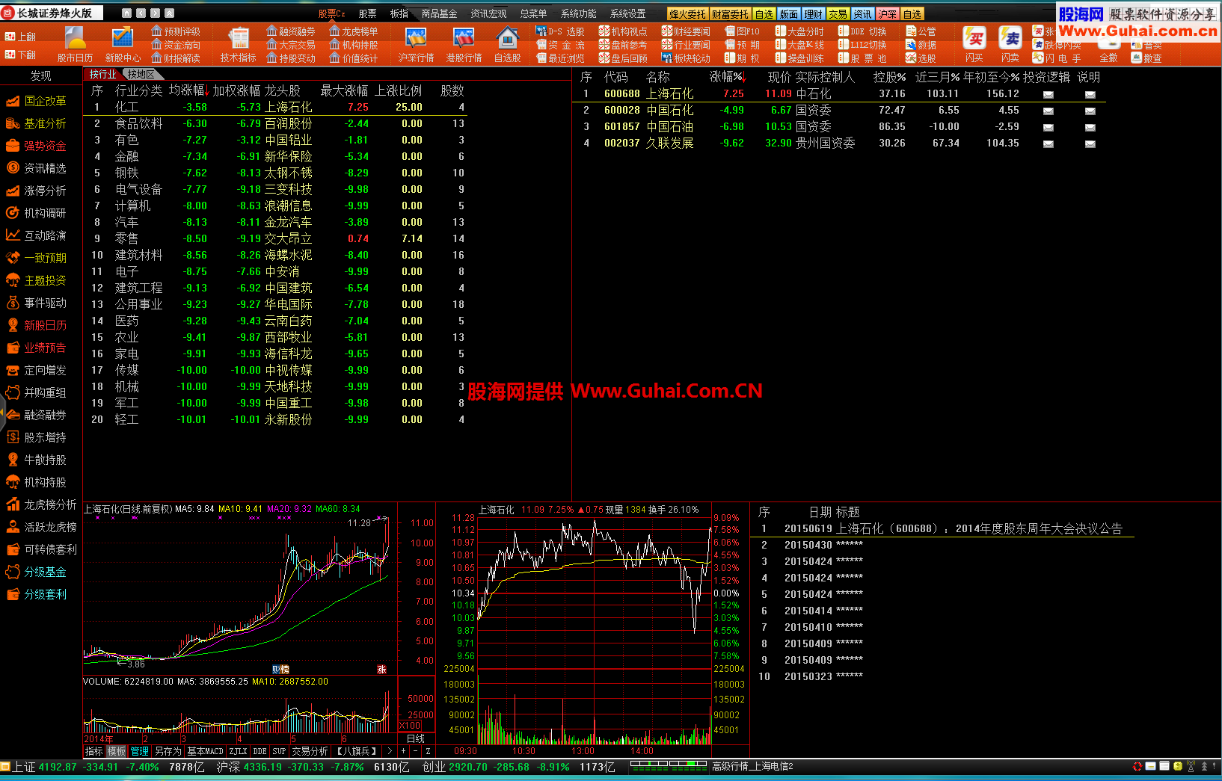
Task: Switch to the 按地区 tab
Action: click(141, 74)
